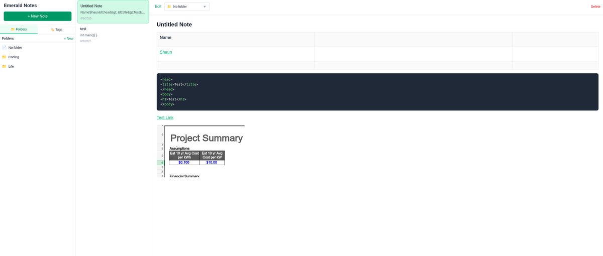This screenshot has height=256, width=603.
Task: Click the No folder page icon
Action: pos(4,48)
